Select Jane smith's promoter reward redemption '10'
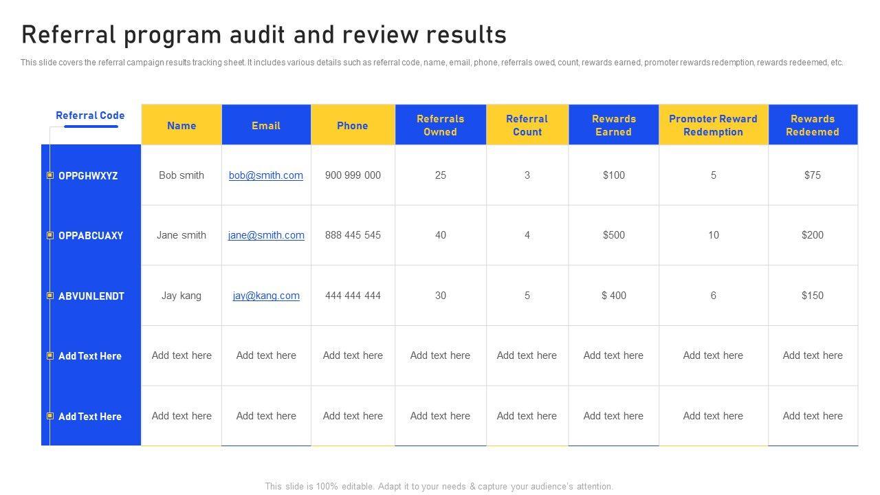880x495 pixels. [714, 235]
